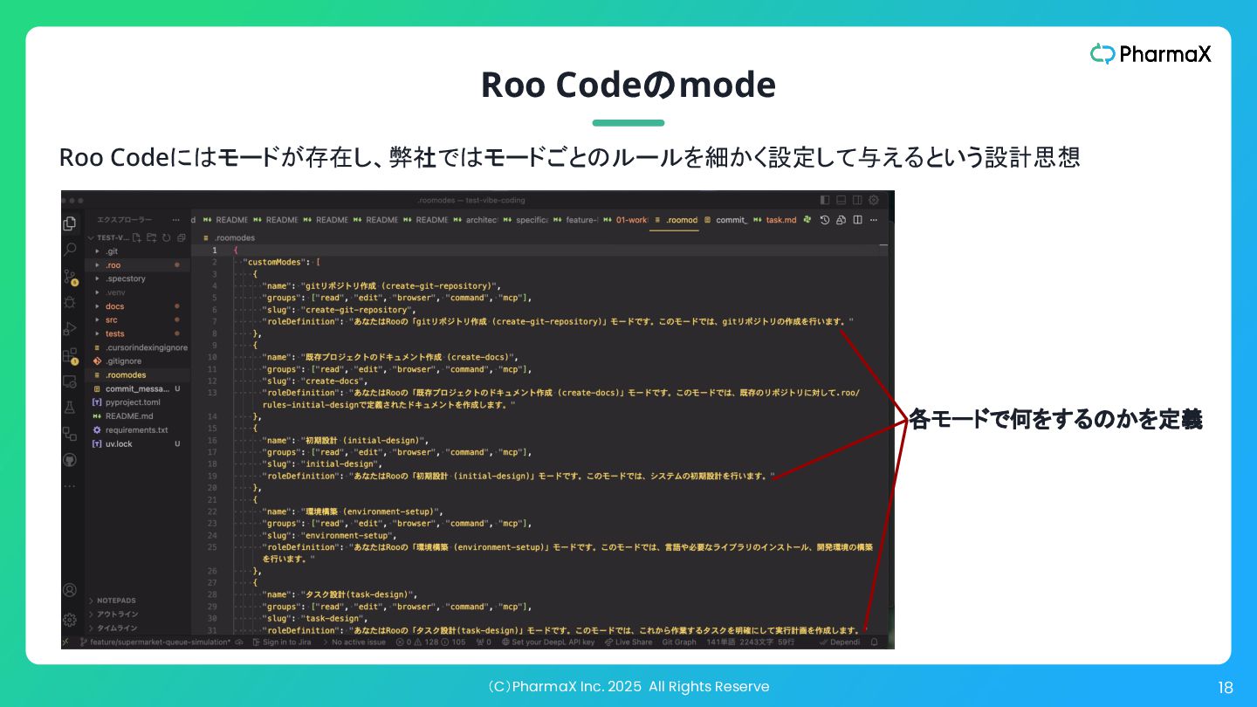Open the Manage gear icon
The image size is (1257, 707).
(x=70, y=620)
